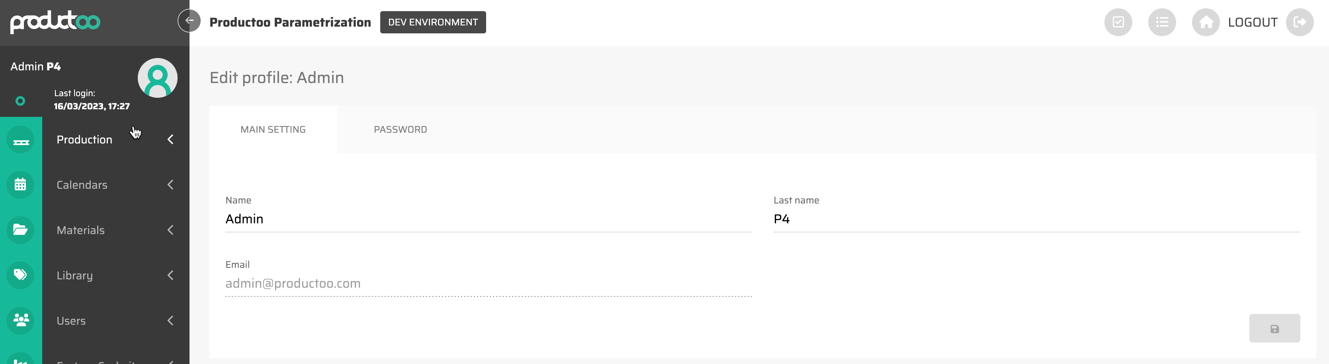
Task: Click the Users group icon
Action: [x=21, y=320]
